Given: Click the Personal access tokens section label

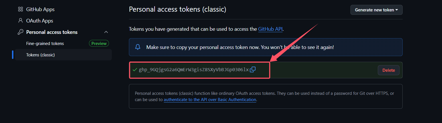Looking at the screenshot, I should pos(52,32).
